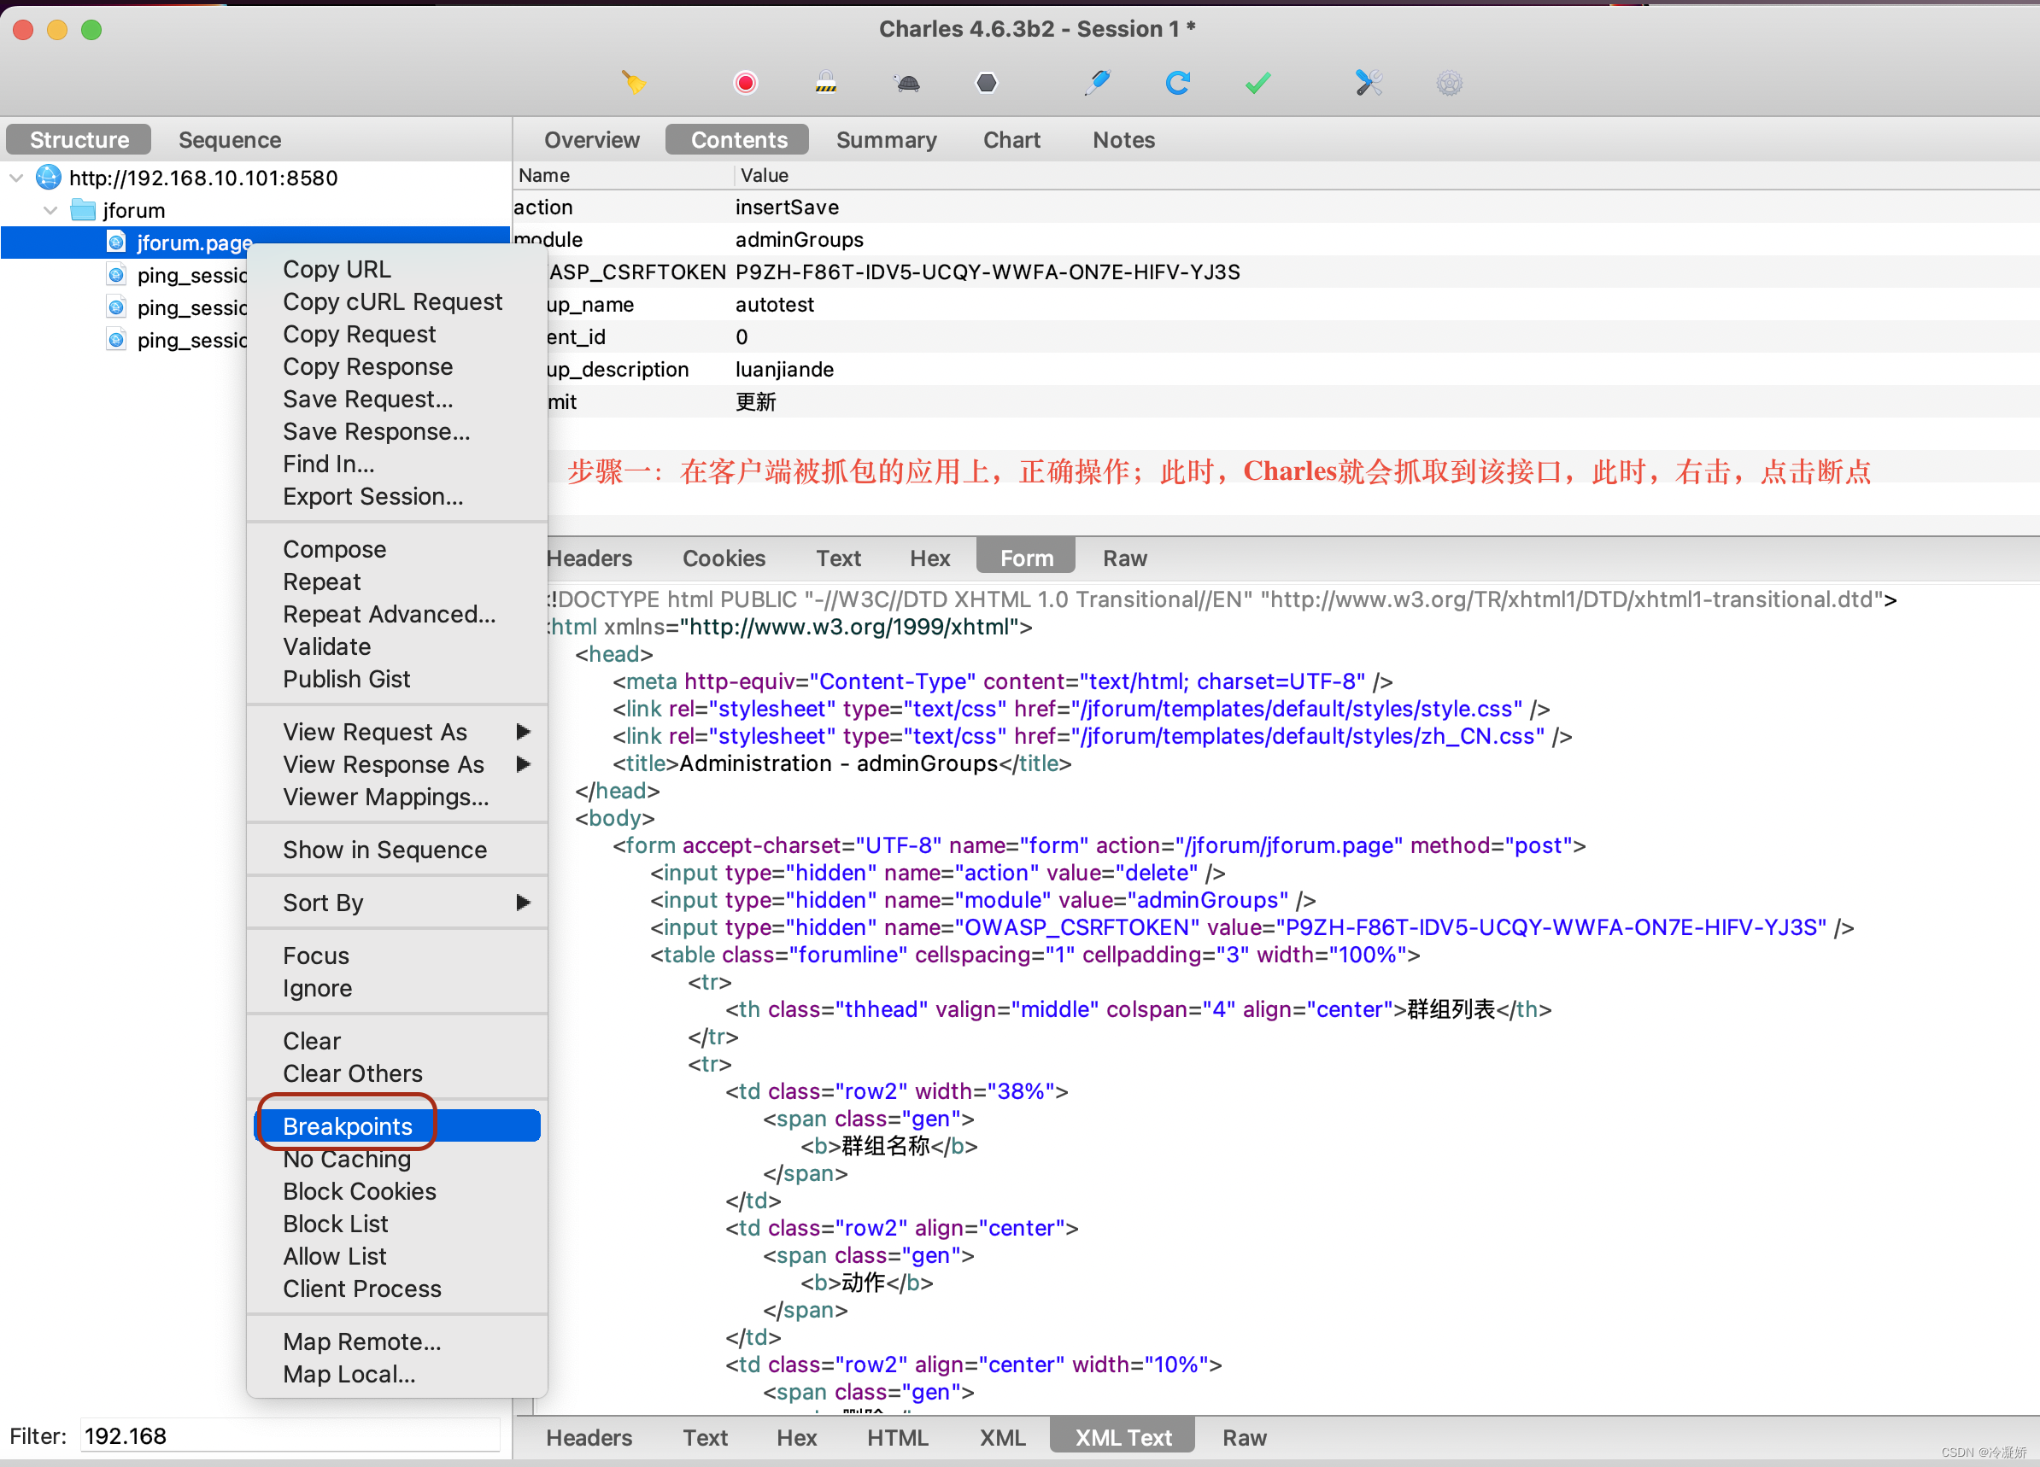Choose Compose in context menu
2040x1467 pixels.
tap(396, 549)
